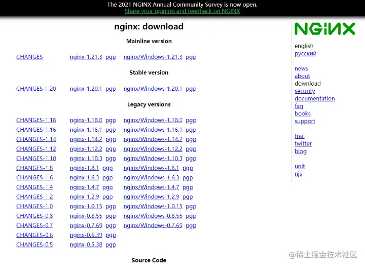Download nginx-1.16.1

pos(86,130)
